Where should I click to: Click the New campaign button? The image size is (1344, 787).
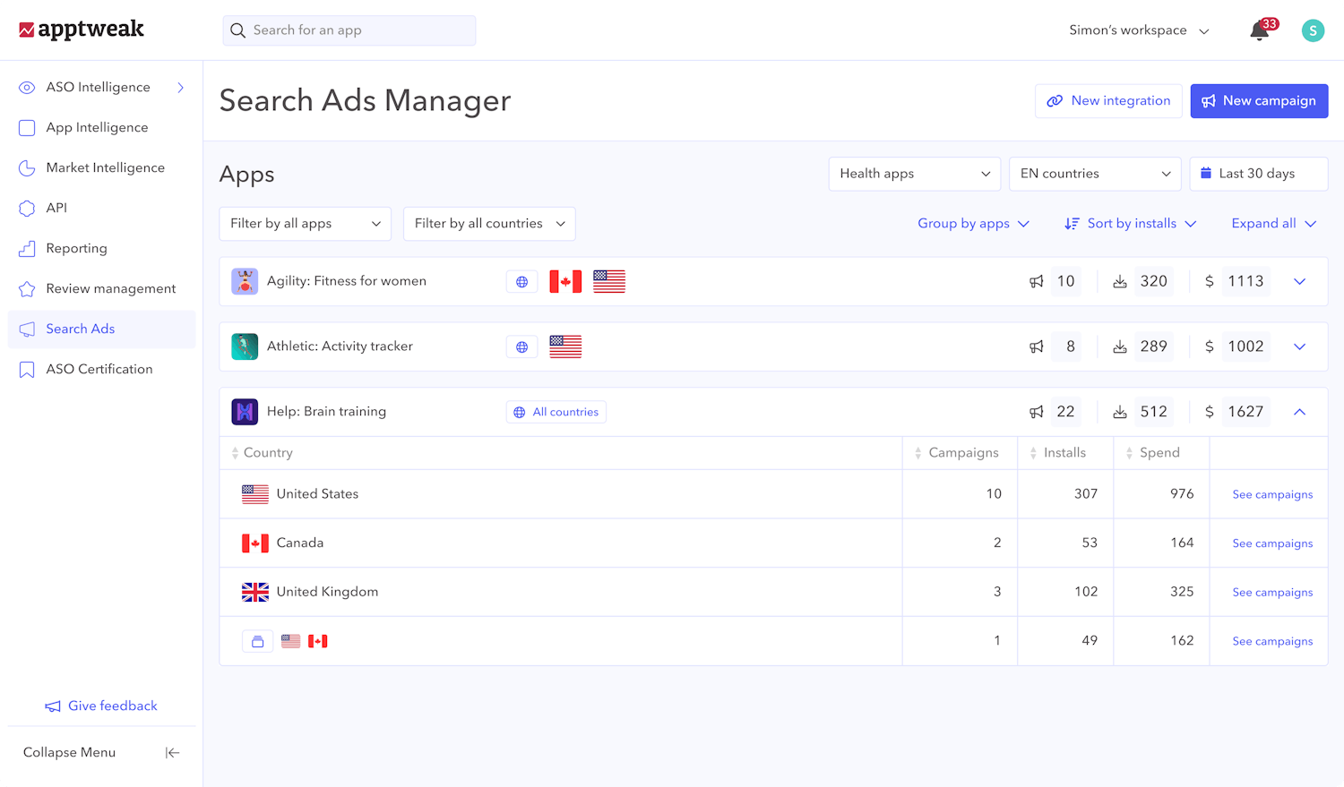pyautogui.click(x=1259, y=100)
